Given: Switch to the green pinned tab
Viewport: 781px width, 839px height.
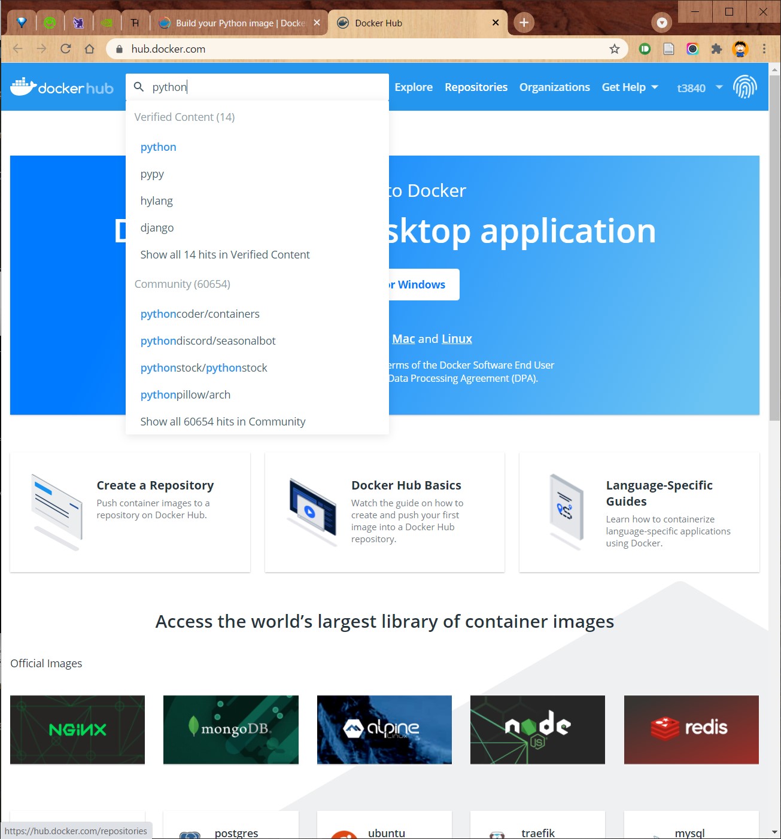Looking at the screenshot, I should click(50, 23).
